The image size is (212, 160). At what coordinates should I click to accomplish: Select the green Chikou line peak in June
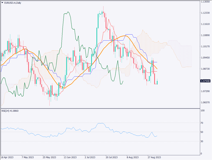tap(66, 13)
